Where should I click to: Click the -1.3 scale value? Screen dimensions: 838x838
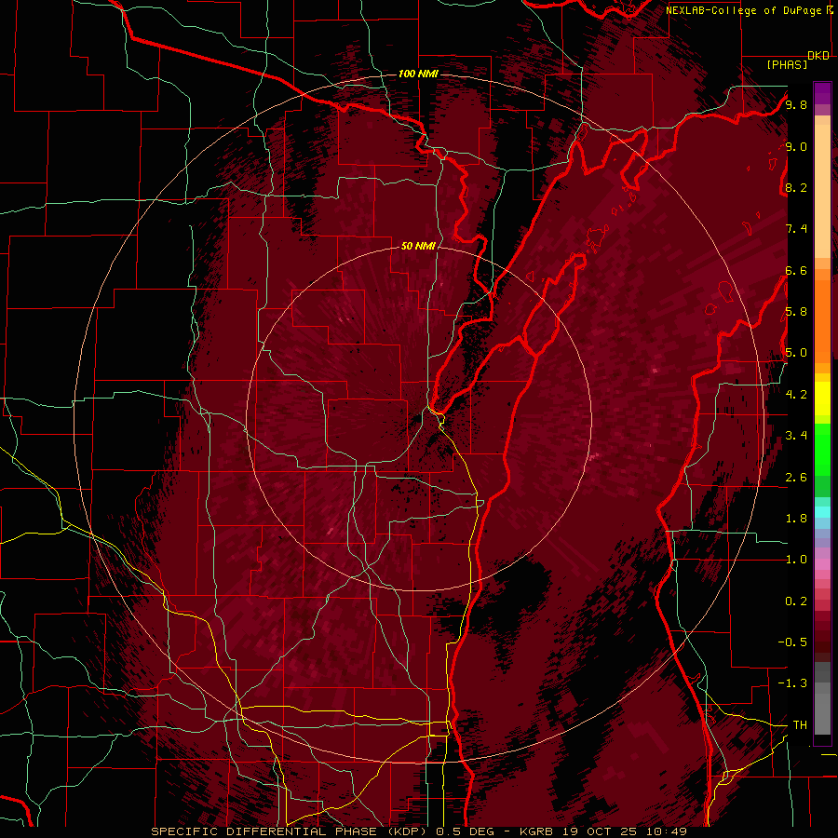coord(792,683)
